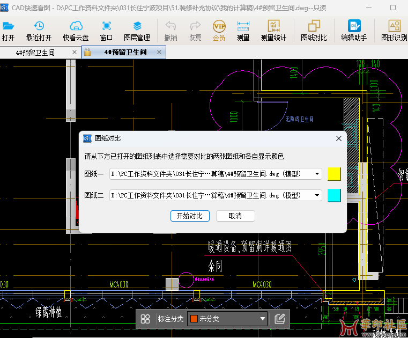Click the 绿篱种植 label in drawing
Image resolution: width=408 pixels, height=338 pixels.
[49, 312]
